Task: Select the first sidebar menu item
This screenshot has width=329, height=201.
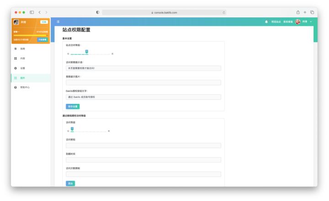Action: pos(31,49)
